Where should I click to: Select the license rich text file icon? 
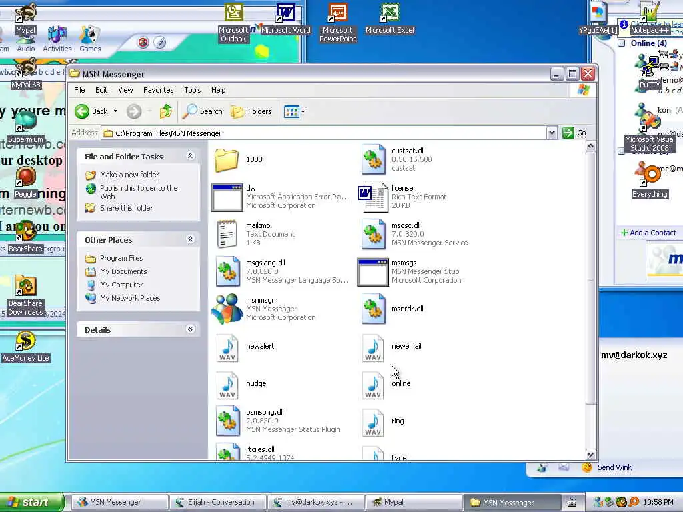(x=373, y=197)
